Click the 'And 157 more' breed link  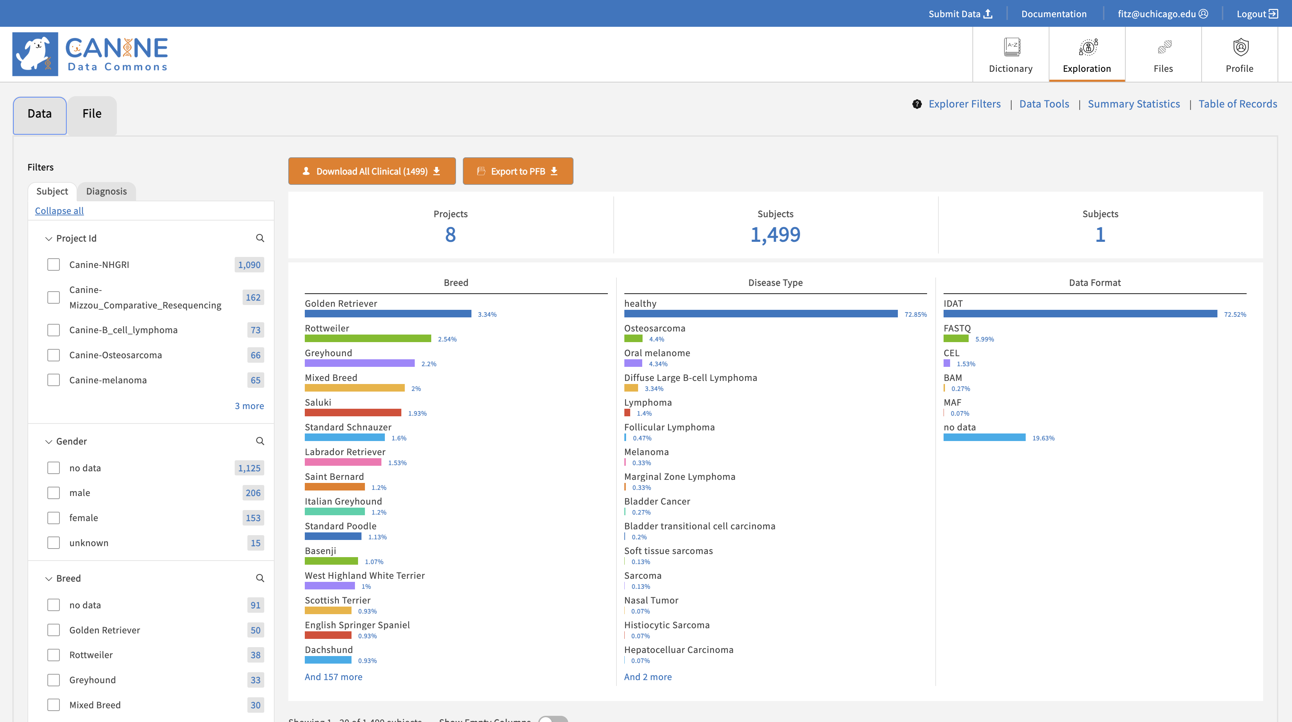(333, 677)
